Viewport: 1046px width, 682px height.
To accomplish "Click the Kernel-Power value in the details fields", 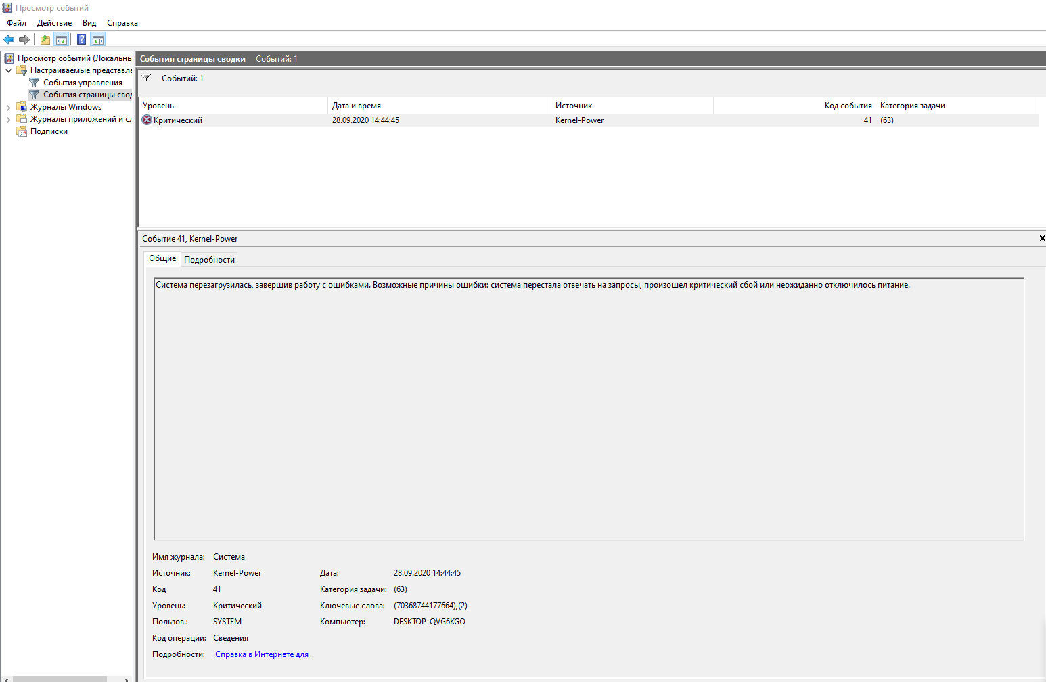I will (237, 573).
